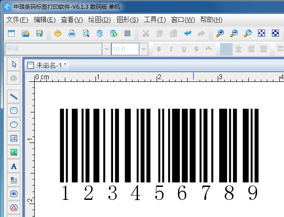Open the 绘图(D) menu
Image resolution: width=284 pixels, height=217 pixels.
click(99, 20)
